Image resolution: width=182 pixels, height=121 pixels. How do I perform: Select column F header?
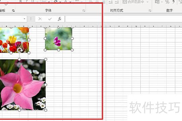41,26
